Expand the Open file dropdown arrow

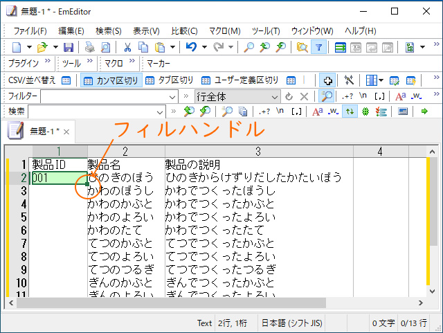tap(55, 47)
